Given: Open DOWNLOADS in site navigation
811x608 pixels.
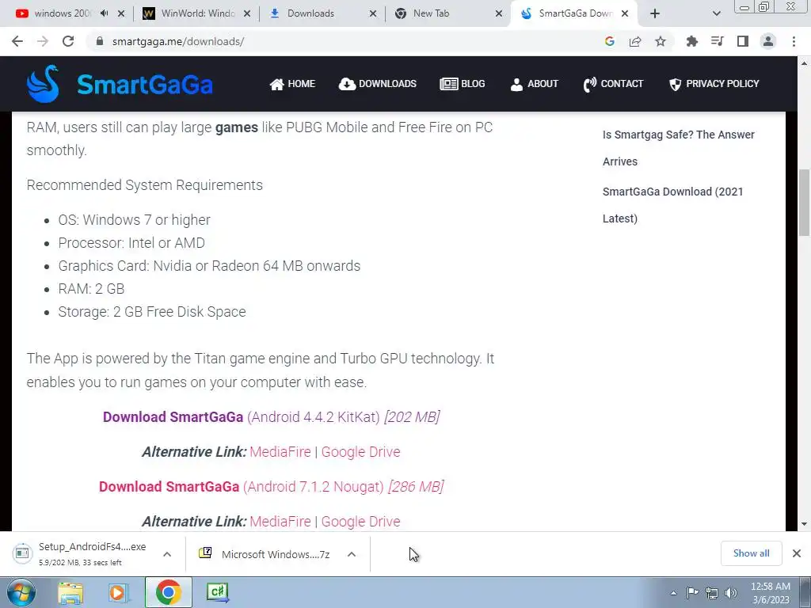Looking at the screenshot, I should pyautogui.click(x=378, y=84).
